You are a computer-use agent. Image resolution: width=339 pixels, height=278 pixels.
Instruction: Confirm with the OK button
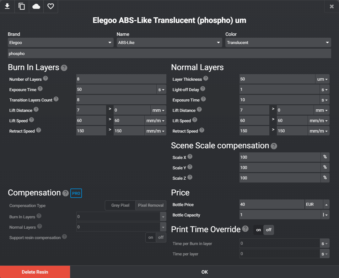point(205,272)
